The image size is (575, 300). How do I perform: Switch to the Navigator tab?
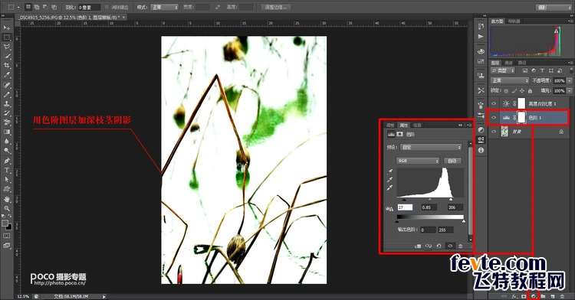[x=514, y=21]
